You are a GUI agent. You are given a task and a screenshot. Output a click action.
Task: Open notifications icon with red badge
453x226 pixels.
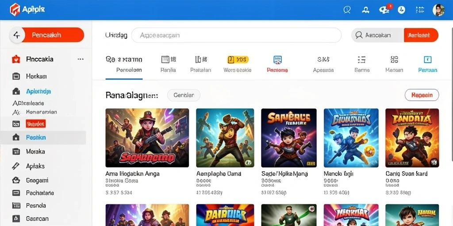coord(385,9)
